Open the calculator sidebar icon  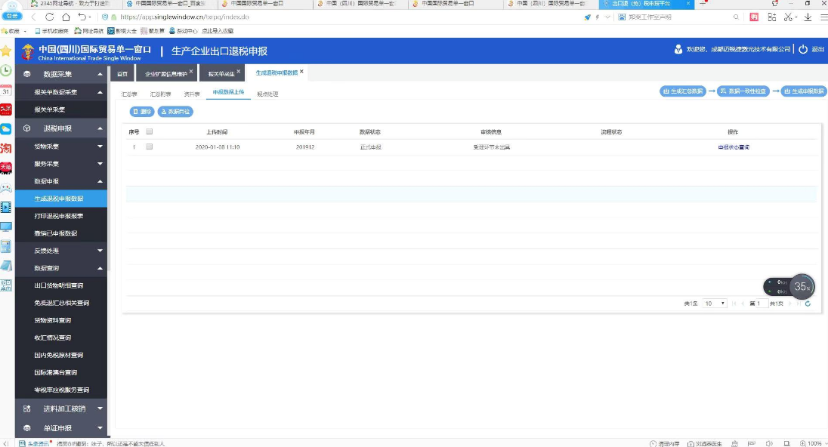click(x=6, y=246)
